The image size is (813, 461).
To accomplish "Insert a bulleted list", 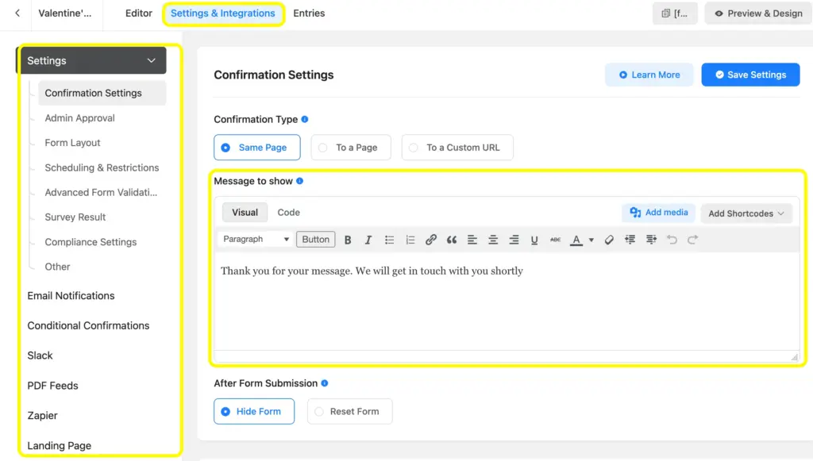I will coord(391,239).
